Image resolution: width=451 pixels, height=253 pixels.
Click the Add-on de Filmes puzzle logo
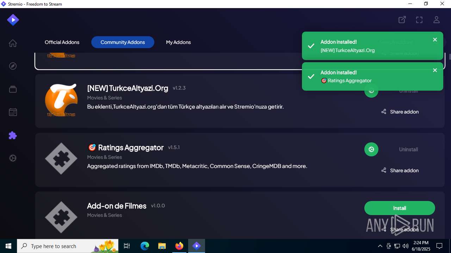[x=61, y=217]
